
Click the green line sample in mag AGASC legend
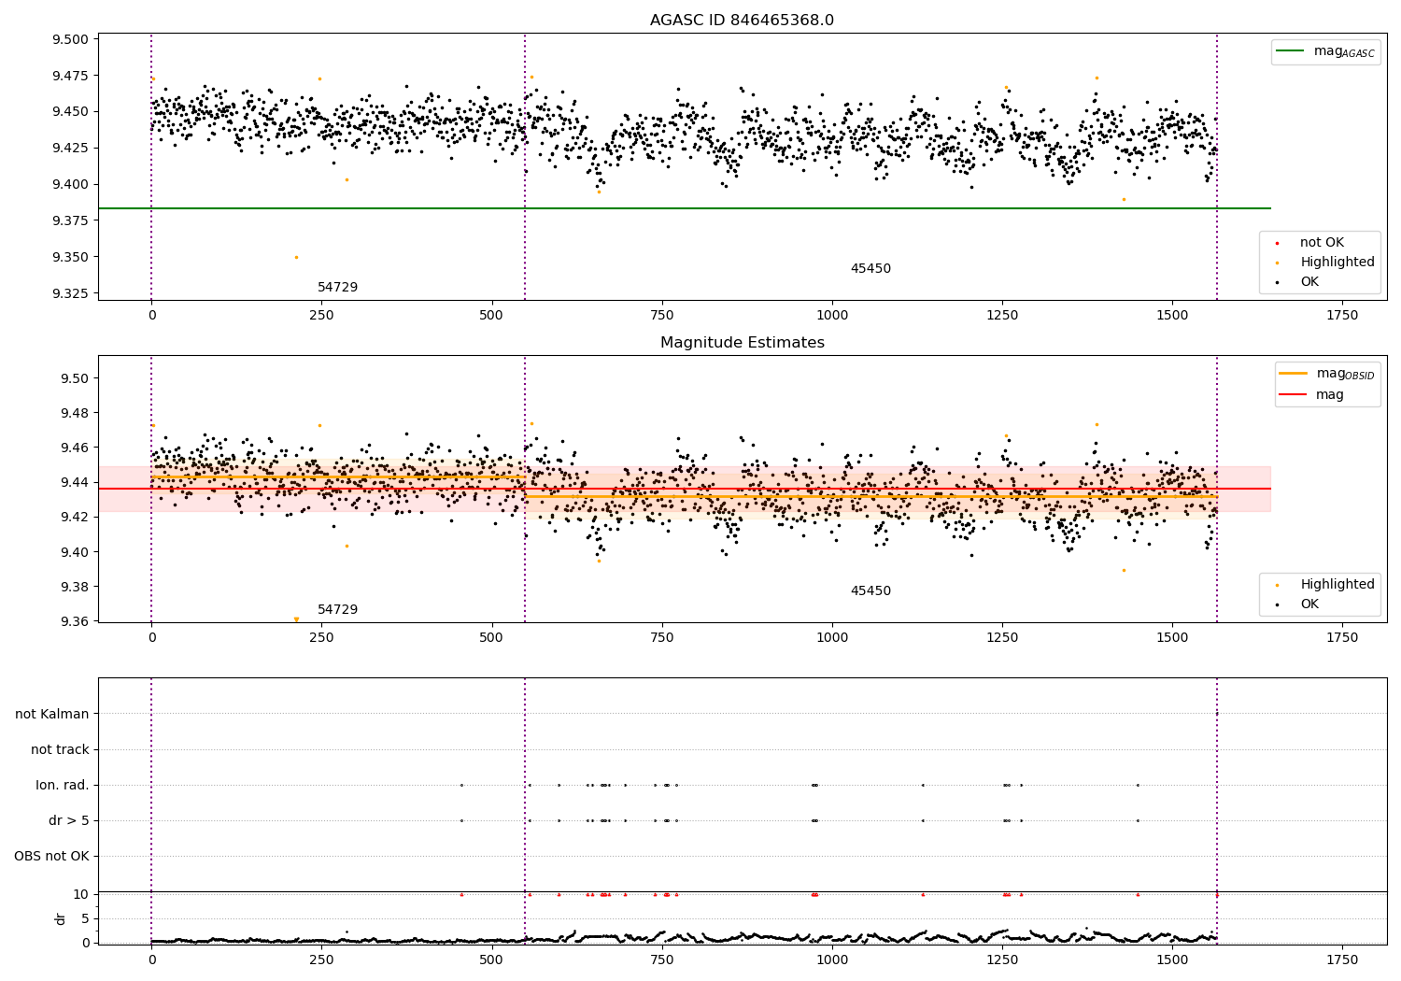point(1291,51)
